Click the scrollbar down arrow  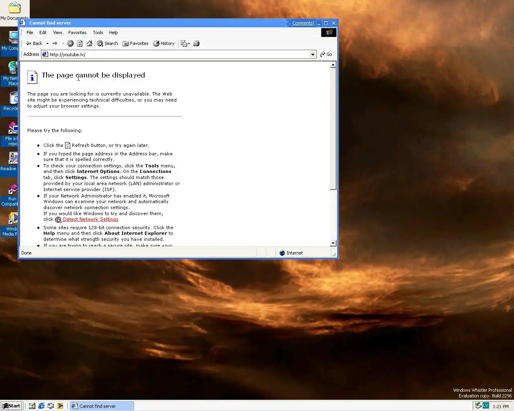[333, 243]
